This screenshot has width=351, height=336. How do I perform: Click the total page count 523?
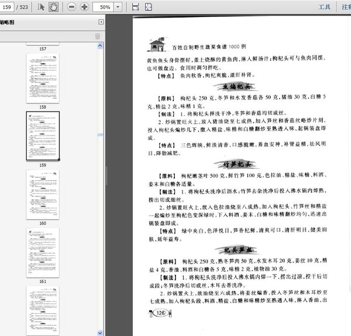24,7
